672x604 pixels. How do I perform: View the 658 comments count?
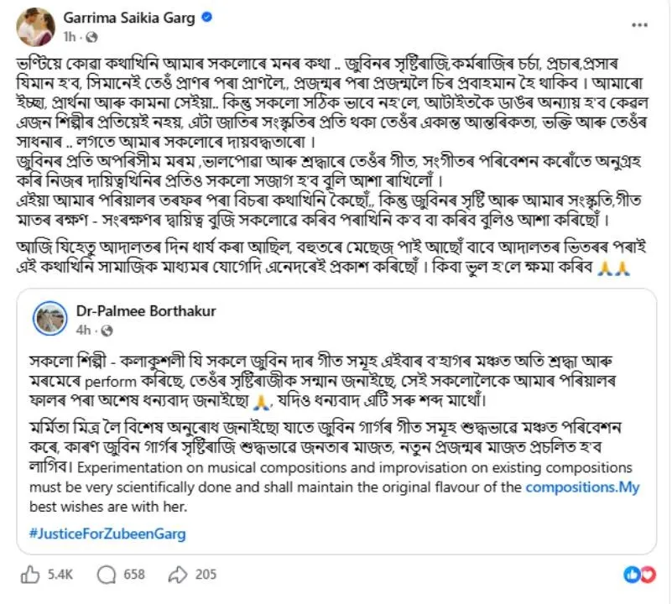coord(134,575)
